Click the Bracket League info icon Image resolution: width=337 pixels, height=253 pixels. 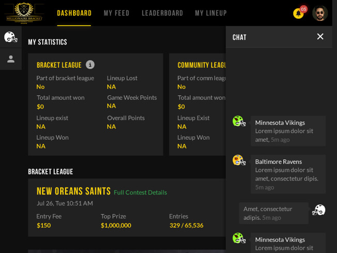point(90,65)
